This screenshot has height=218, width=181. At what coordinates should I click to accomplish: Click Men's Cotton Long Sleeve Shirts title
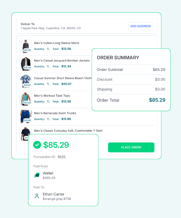coord(56,43)
